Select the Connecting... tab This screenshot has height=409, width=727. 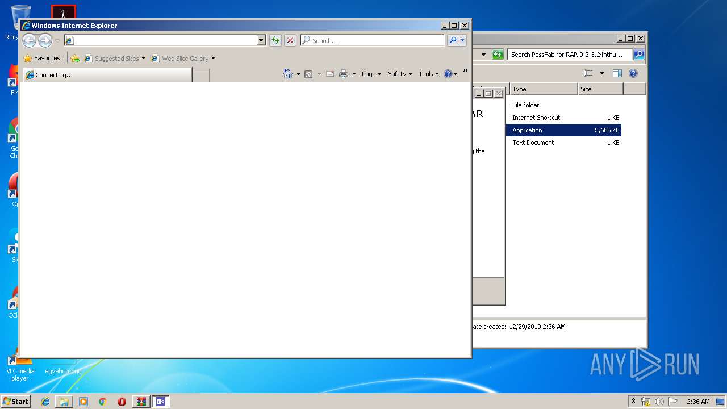tap(106, 74)
